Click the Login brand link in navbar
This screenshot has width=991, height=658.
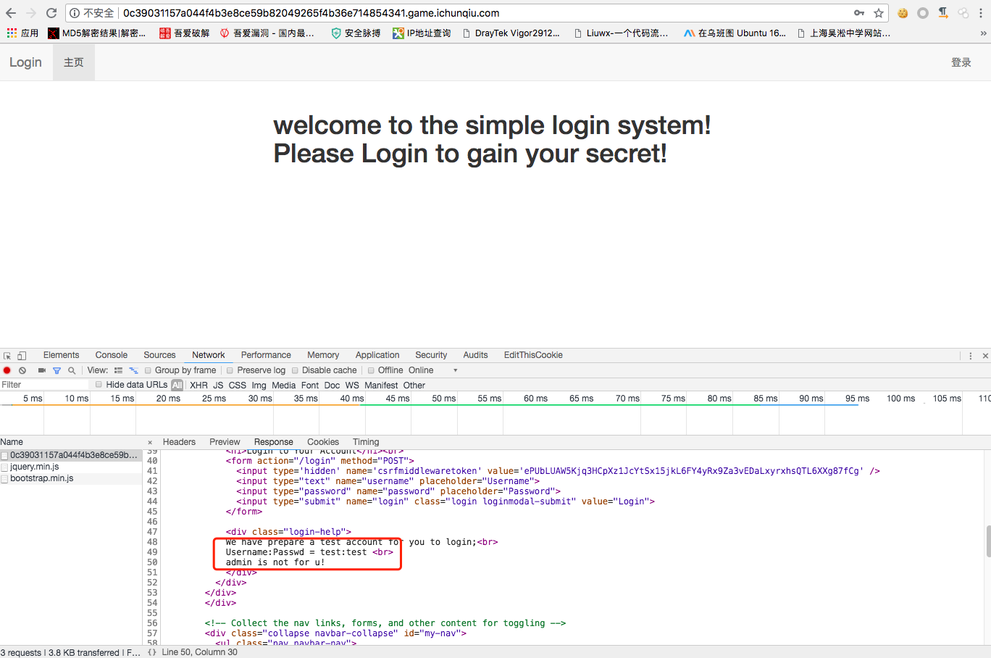point(25,62)
